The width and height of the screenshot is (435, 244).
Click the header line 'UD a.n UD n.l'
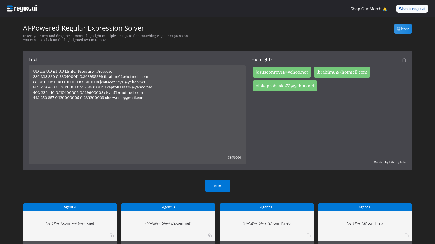pos(74,72)
